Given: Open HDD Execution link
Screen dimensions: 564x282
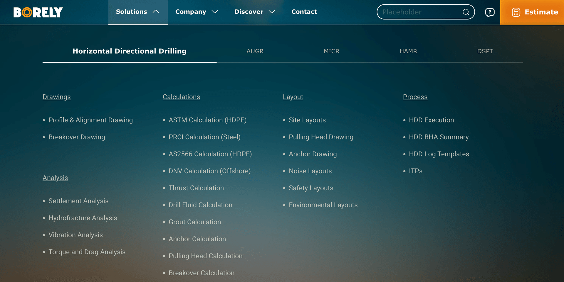Looking at the screenshot, I should (x=431, y=120).
